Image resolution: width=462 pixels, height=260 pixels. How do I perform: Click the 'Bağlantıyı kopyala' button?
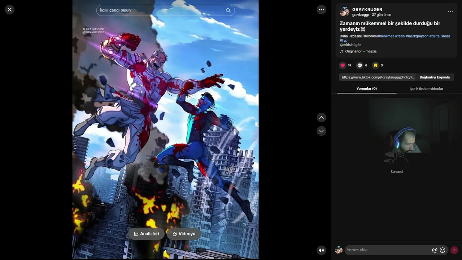coord(435,77)
